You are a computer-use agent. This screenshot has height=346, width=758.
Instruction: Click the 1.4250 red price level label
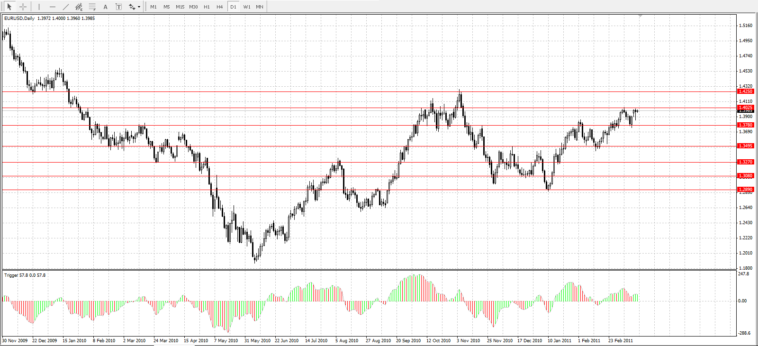(x=746, y=91)
